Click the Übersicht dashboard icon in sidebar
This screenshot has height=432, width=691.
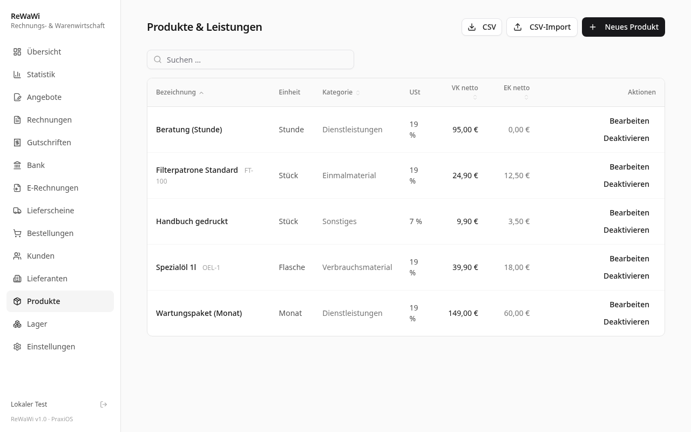click(x=17, y=52)
